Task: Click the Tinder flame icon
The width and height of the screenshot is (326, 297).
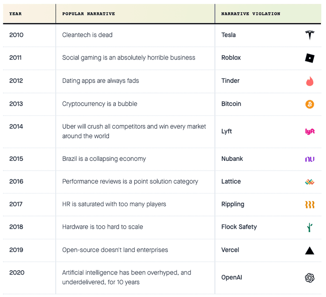Action: [310, 81]
